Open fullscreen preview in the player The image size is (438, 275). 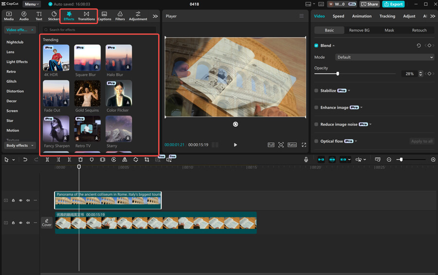tap(304, 145)
